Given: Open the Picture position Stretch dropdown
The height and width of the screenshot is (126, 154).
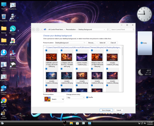Looking at the screenshot, I should coord(54,99).
